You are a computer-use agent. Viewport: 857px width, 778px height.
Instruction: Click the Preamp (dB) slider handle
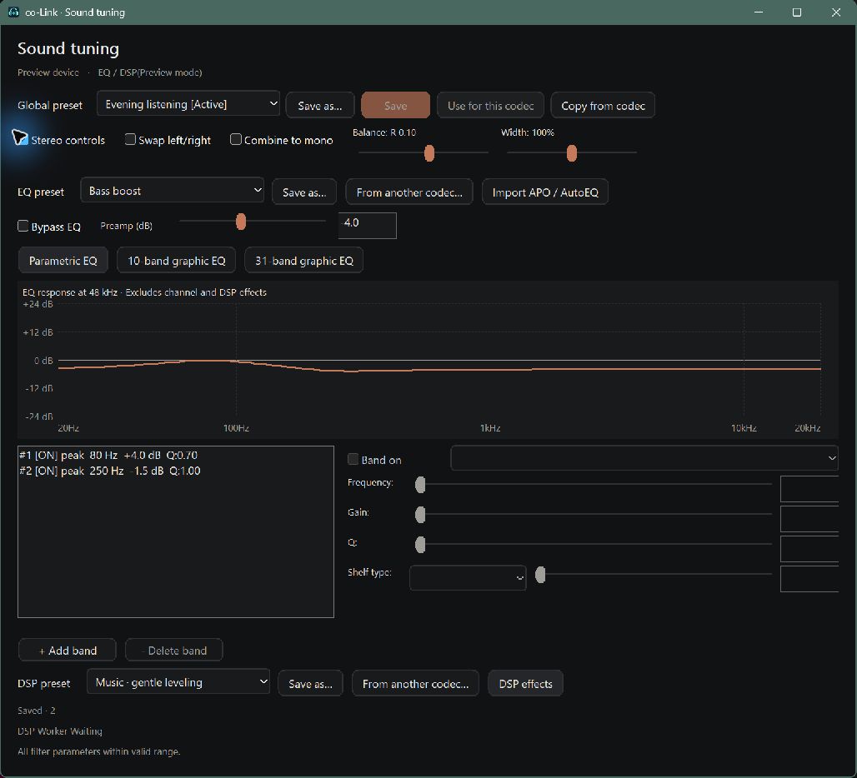241,222
